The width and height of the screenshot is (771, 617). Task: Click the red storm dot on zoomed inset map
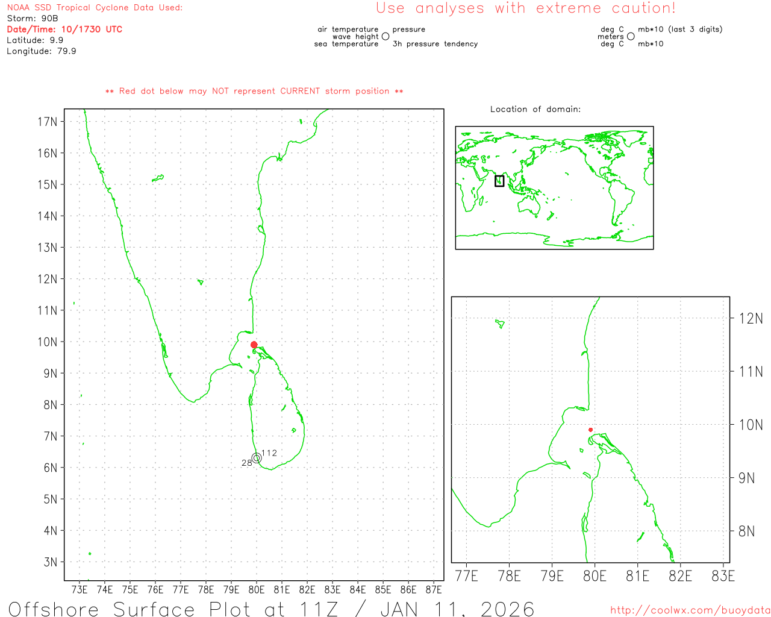pos(590,430)
